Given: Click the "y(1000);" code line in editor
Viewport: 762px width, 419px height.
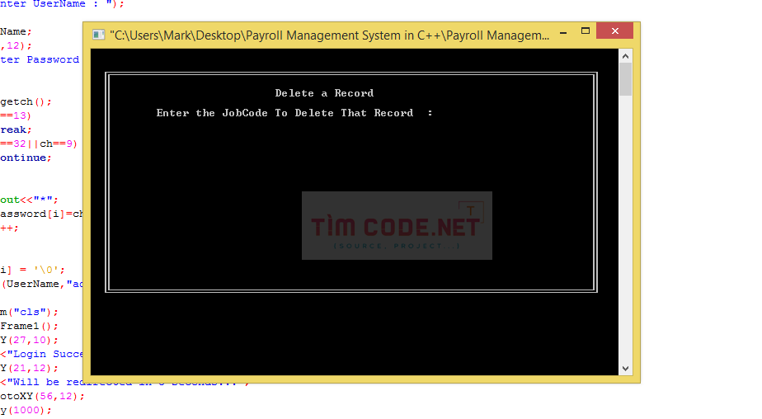Looking at the screenshot, I should pyautogui.click(x=26, y=410).
